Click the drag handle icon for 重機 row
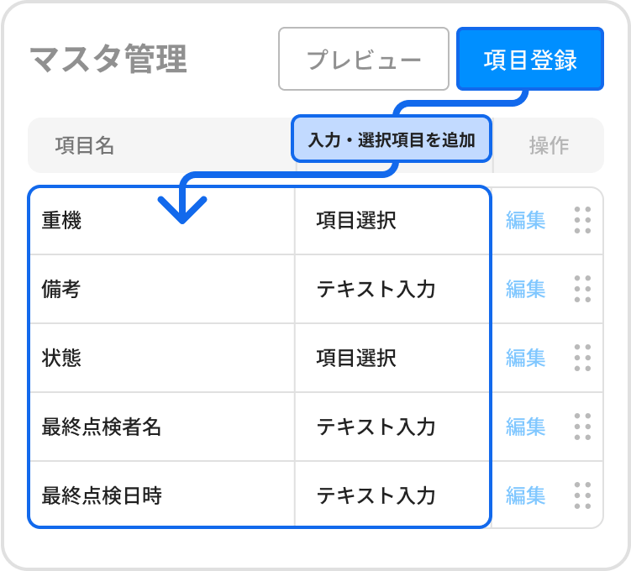Screen dimensions: 631x571 tap(582, 220)
